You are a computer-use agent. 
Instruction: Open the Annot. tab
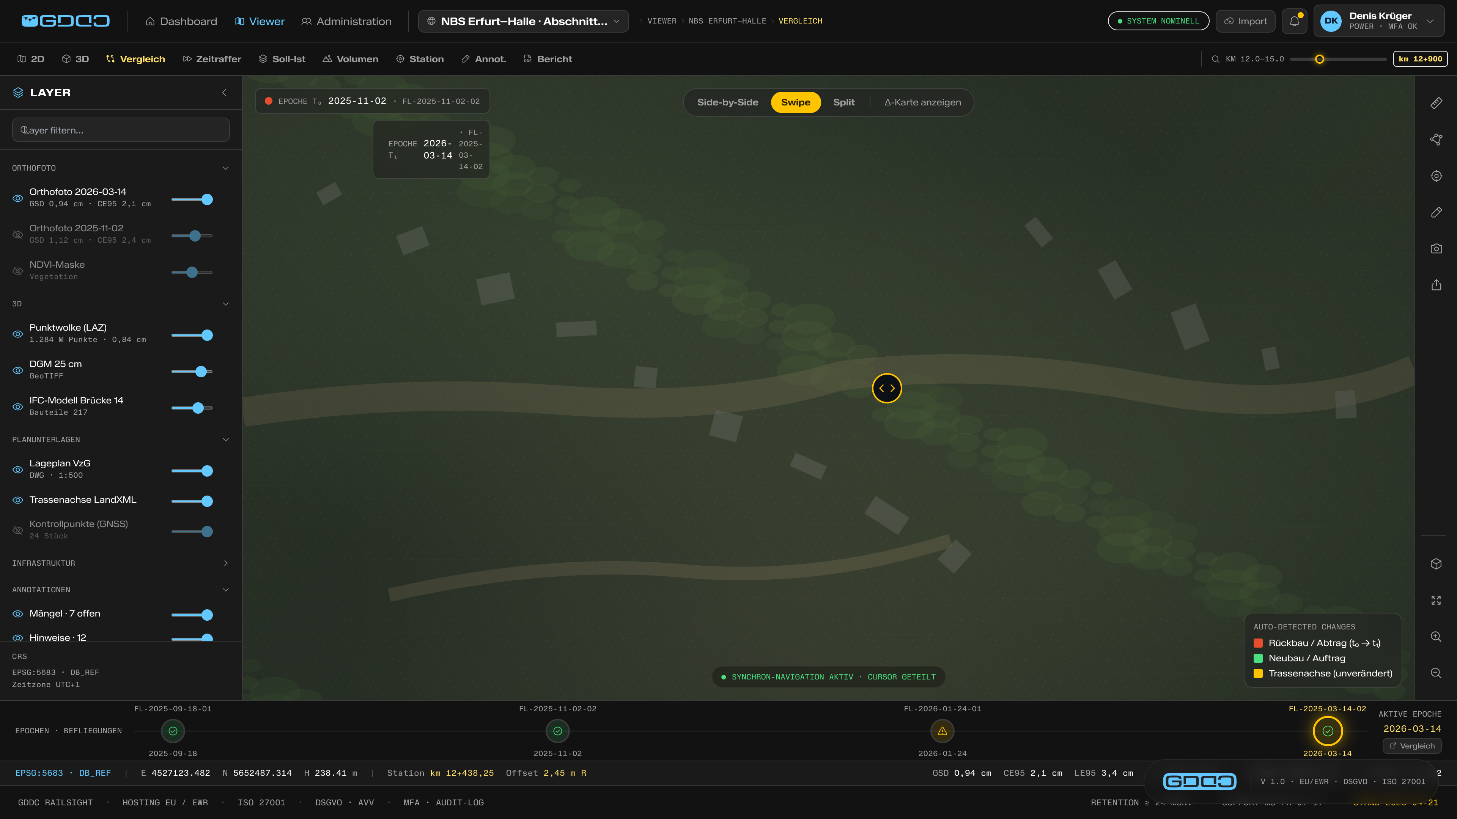[484, 59]
